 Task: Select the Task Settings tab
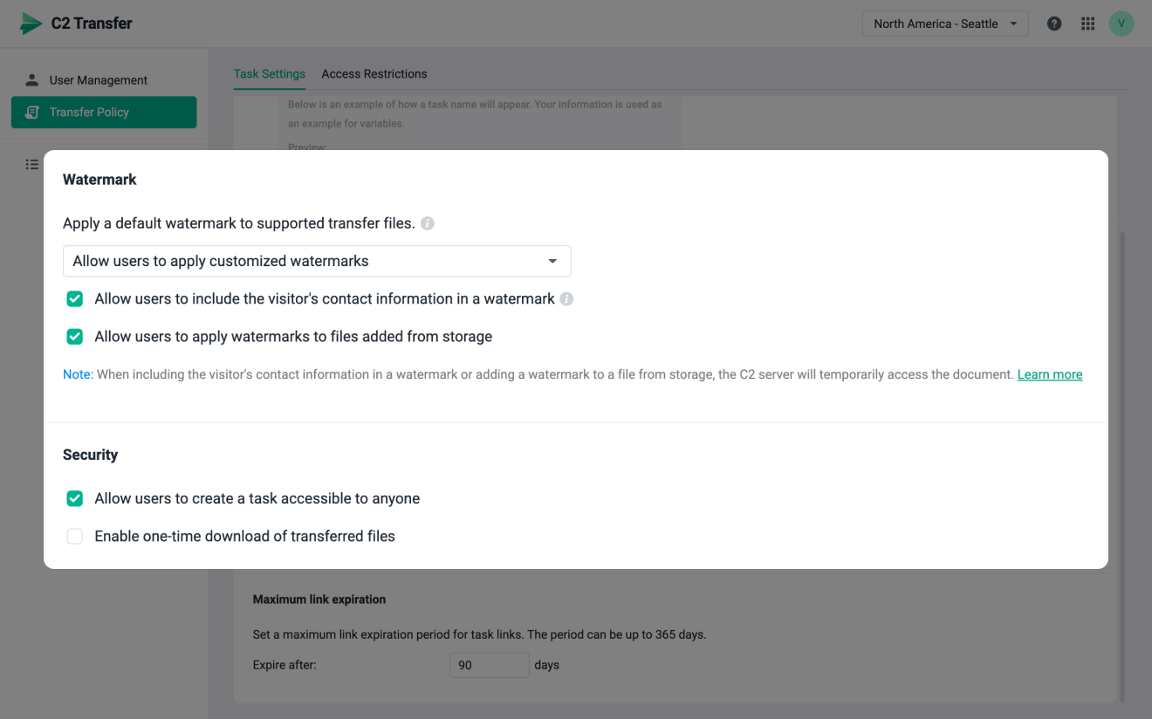point(269,74)
